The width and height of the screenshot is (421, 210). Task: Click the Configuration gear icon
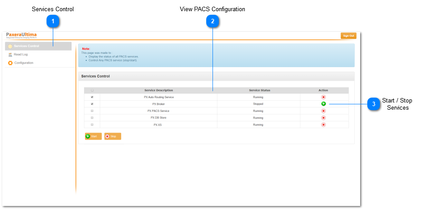10,63
